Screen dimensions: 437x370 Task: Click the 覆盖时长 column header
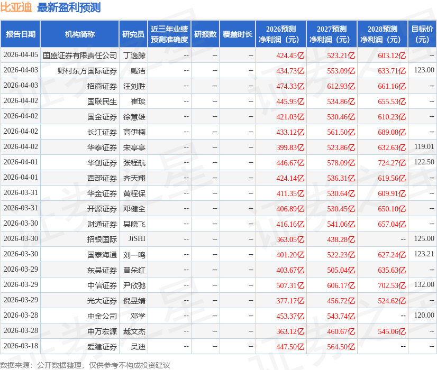pyautogui.click(x=237, y=34)
